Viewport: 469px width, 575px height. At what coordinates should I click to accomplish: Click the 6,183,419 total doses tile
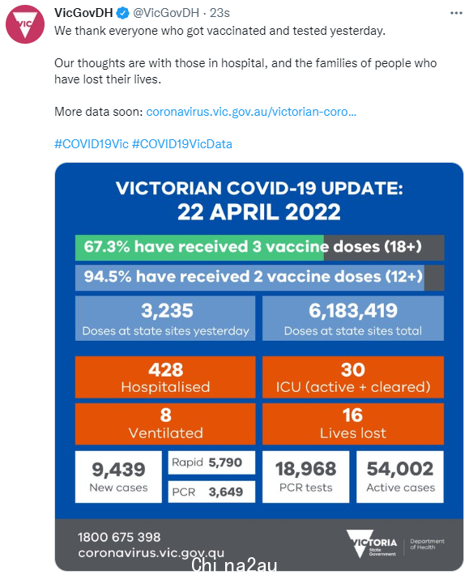point(353,318)
